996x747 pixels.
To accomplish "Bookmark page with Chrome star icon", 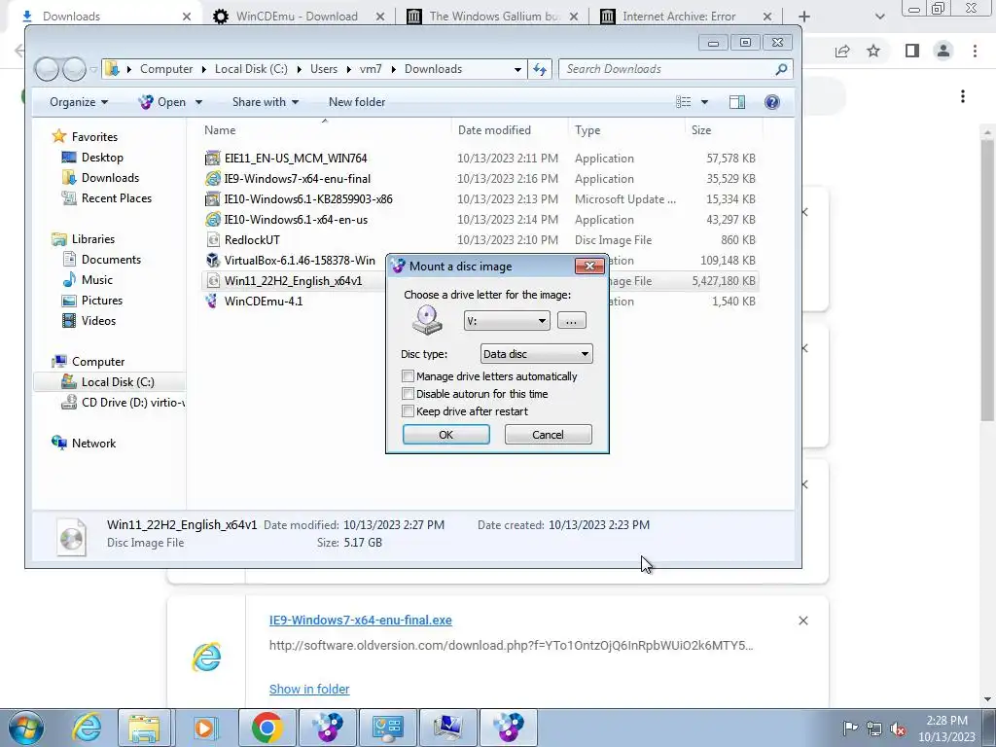I will click(x=873, y=51).
